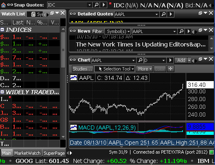Click the link icon next to Snap Quotes
Image resolution: width=215 pixels, height=165 pixels.
(x=10, y=5)
